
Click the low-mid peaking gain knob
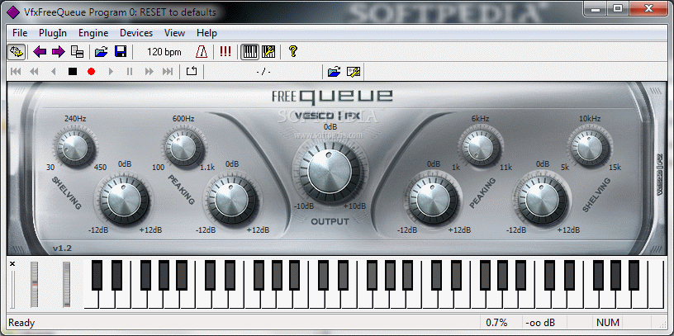point(231,201)
